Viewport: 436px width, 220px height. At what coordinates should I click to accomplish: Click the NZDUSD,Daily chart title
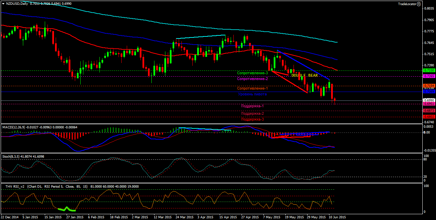pos(17,3)
